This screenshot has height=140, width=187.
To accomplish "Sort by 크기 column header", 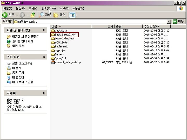I will [x=103, y=26].
